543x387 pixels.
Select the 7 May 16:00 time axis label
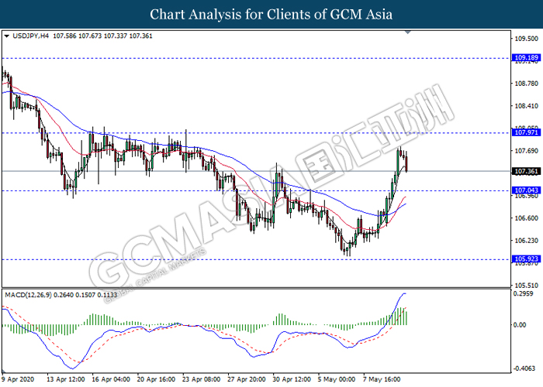point(380,380)
